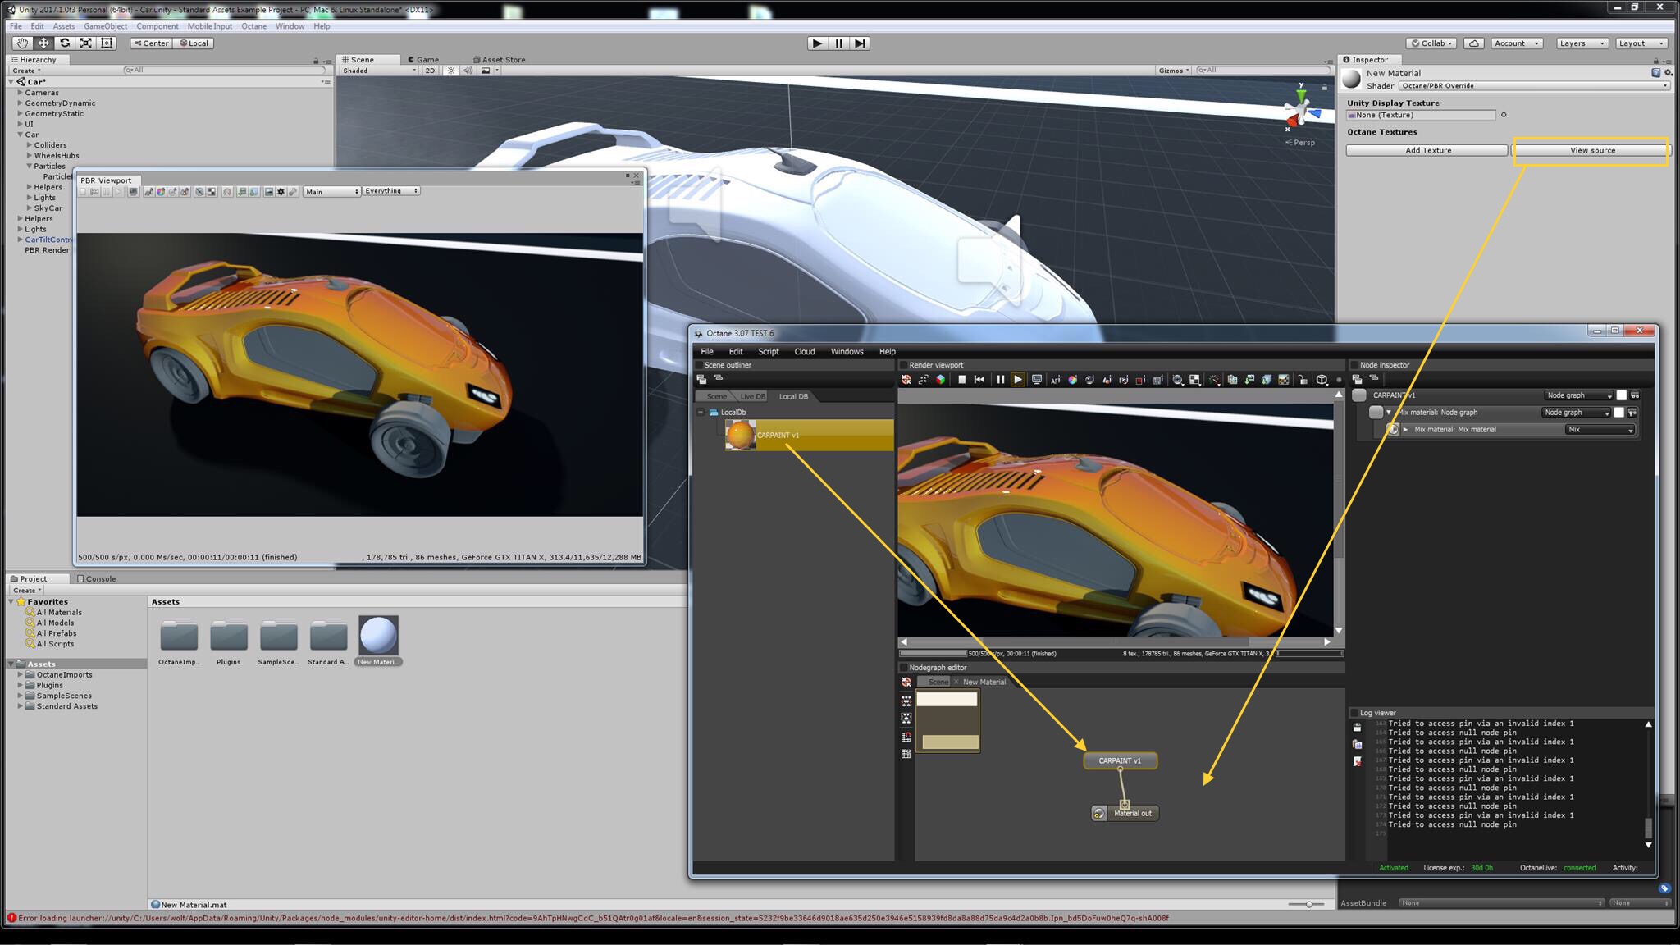The height and width of the screenshot is (945, 1680).
Task: Open the Octane menu in Unity
Action: pyautogui.click(x=253, y=26)
